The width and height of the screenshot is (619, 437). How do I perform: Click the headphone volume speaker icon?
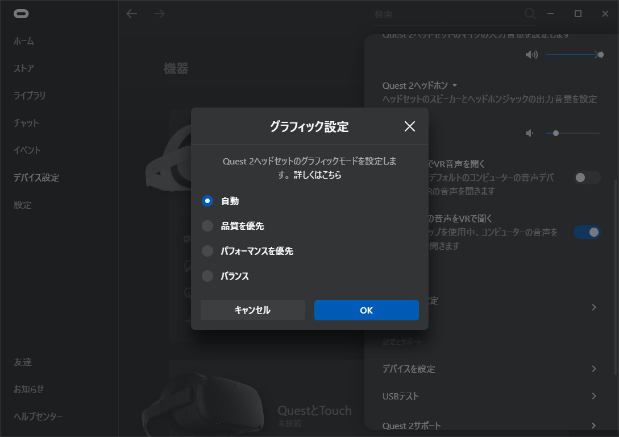[x=529, y=133]
